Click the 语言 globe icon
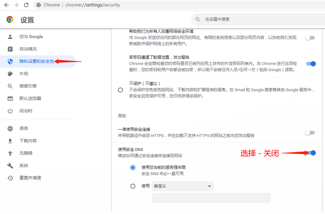Image resolution: width=325 pixels, height=214 pixels. (10, 129)
